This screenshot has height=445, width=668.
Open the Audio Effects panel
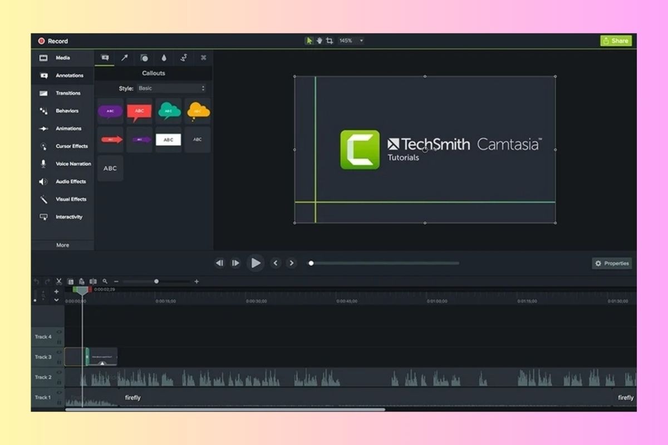click(62, 181)
